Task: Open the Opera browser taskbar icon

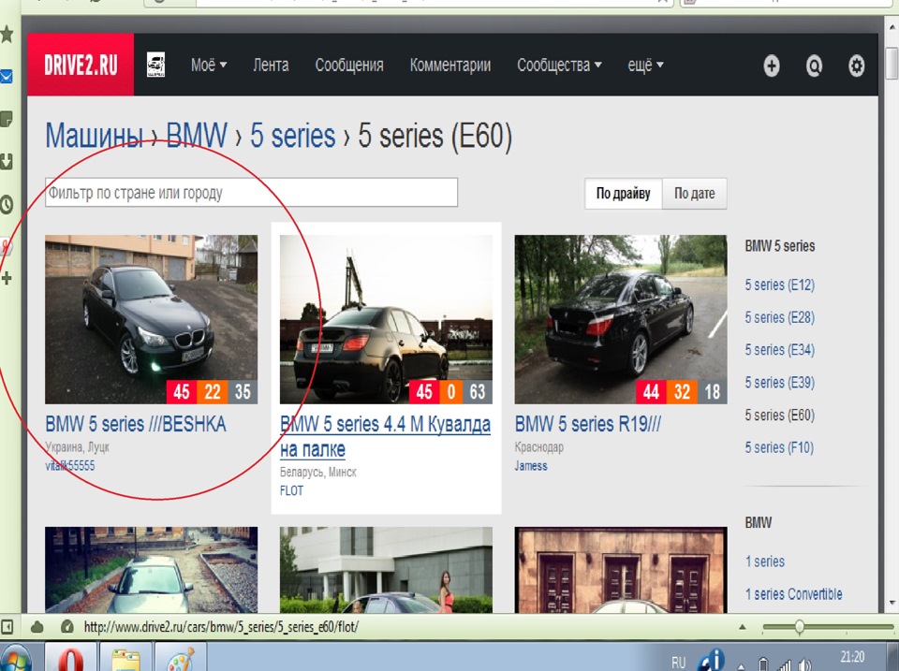Action: tap(70, 658)
